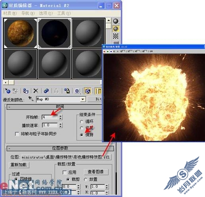This screenshot has height=197, width=205.
Task: Select the 保持 end condition radio
Action: pyautogui.click(x=81, y=135)
